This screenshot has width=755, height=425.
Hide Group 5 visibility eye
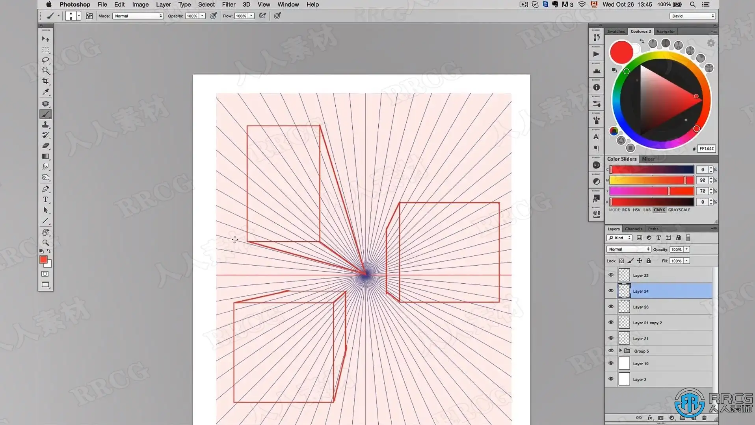click(x=611, y=351)
